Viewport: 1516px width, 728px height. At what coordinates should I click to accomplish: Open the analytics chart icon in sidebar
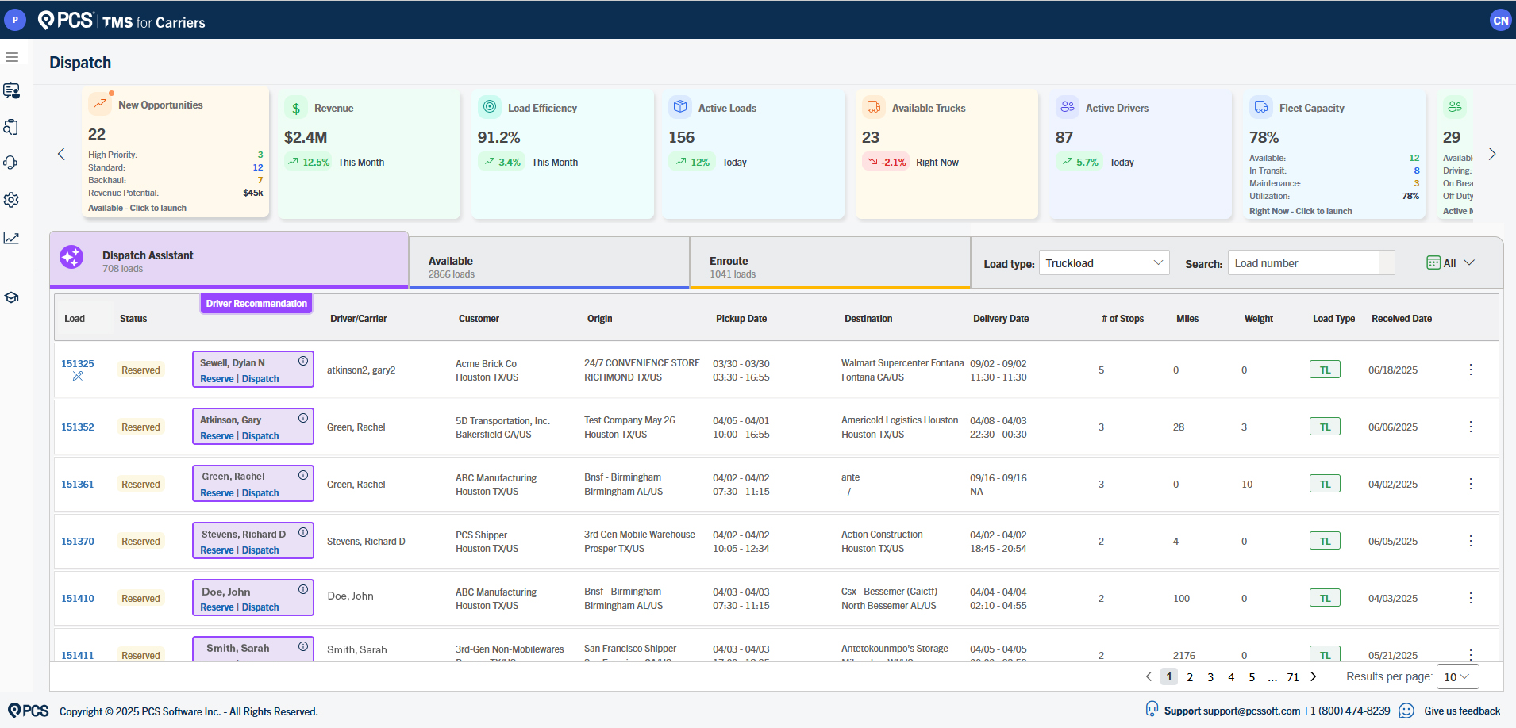pyautogui.click(x=12, y=237)
